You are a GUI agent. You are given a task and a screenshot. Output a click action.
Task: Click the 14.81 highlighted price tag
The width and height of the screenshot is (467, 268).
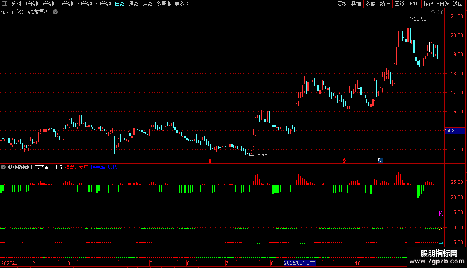pyautogui.click(x=455, y=131)
